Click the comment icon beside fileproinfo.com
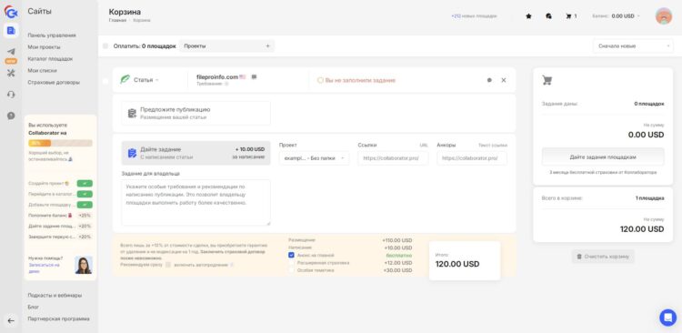 coord(254,77)
